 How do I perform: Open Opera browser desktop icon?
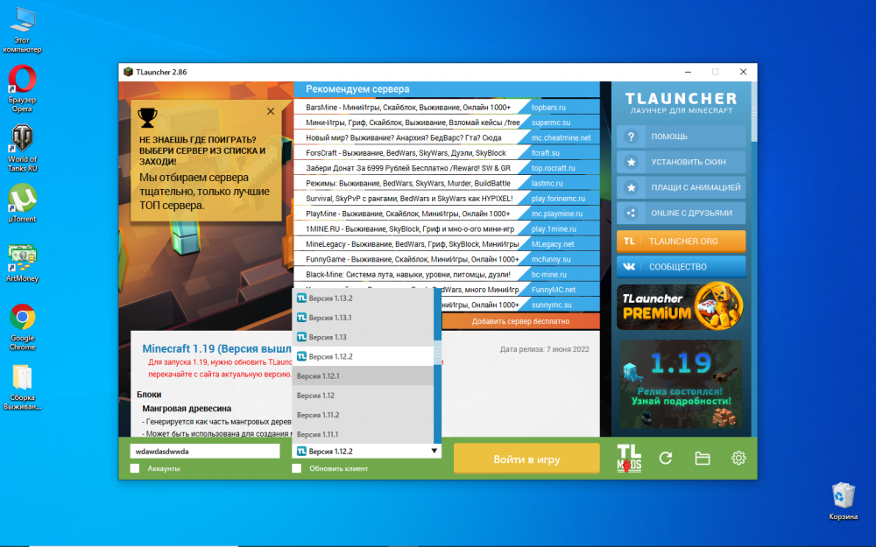[23, 88]
